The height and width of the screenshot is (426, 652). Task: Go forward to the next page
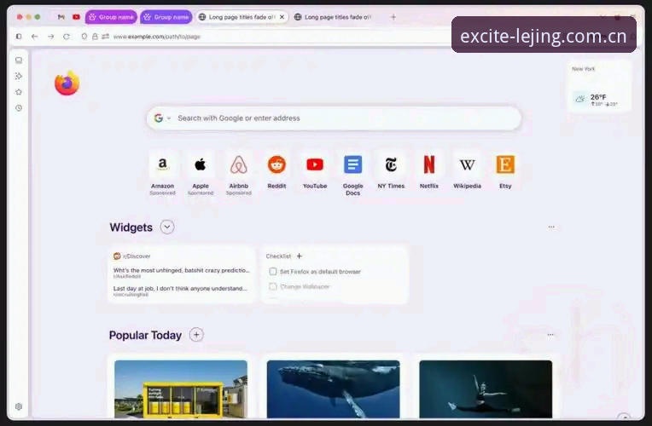point(50,37)
